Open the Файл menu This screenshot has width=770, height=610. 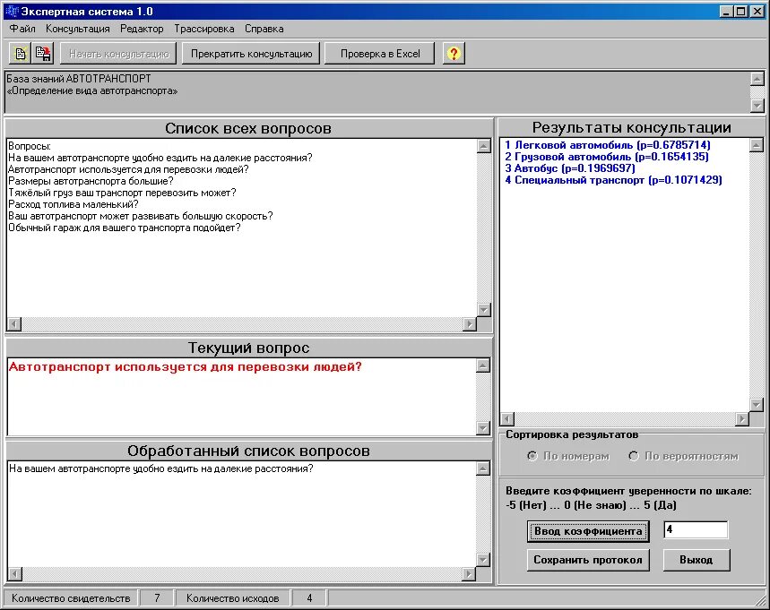[22, 29]
